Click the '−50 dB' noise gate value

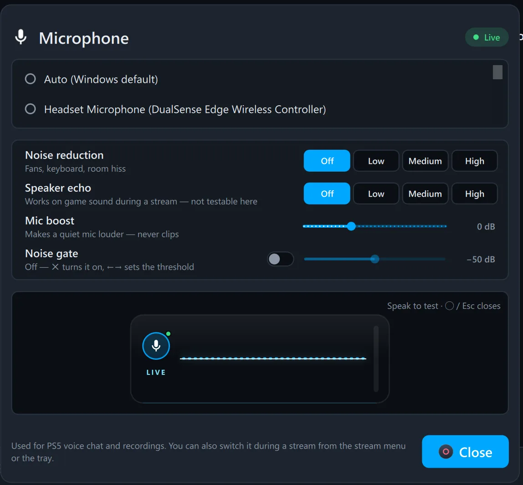point(481,259)
